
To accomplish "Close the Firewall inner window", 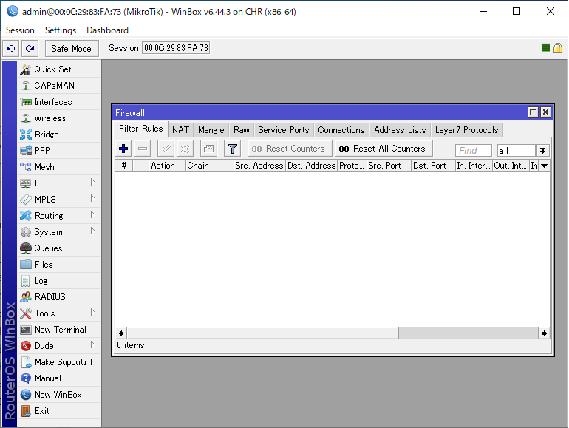I will click(545, 112).
